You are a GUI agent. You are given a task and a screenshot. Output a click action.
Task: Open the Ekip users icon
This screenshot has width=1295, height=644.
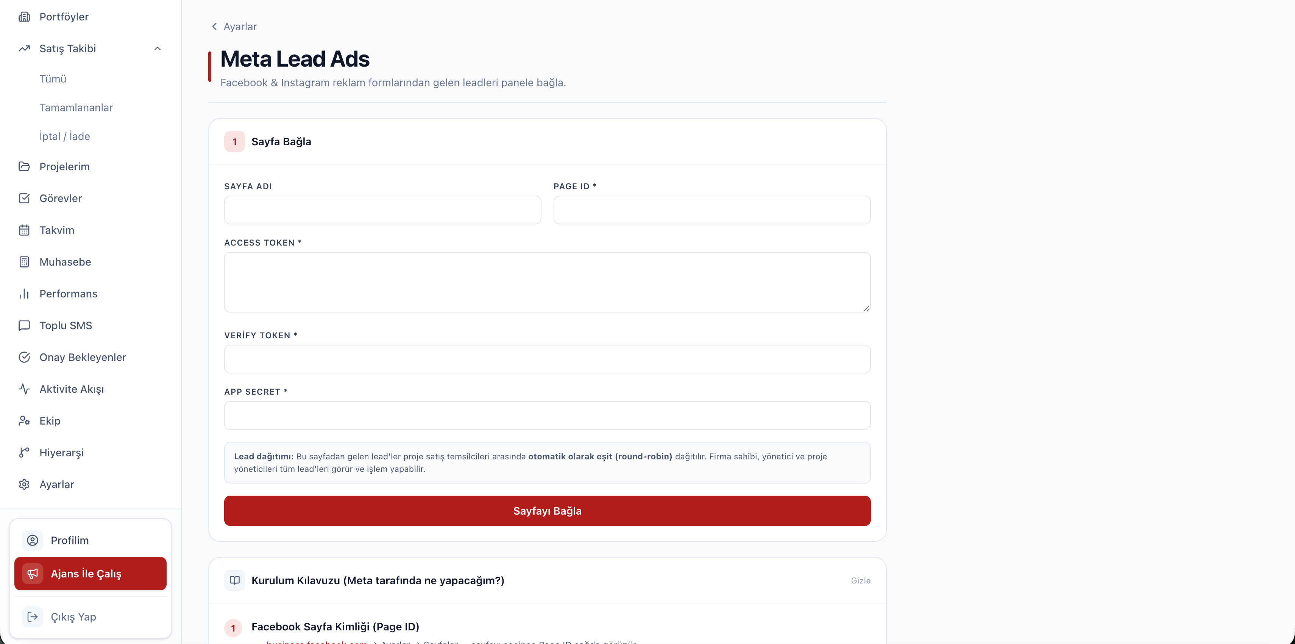point(24,420)
